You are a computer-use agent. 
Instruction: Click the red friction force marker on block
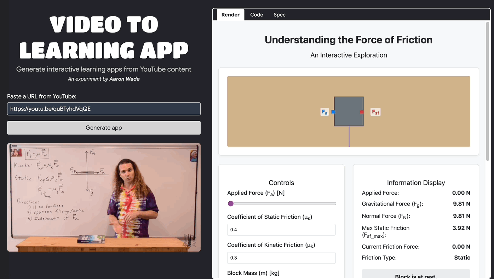tap(362, 112)
